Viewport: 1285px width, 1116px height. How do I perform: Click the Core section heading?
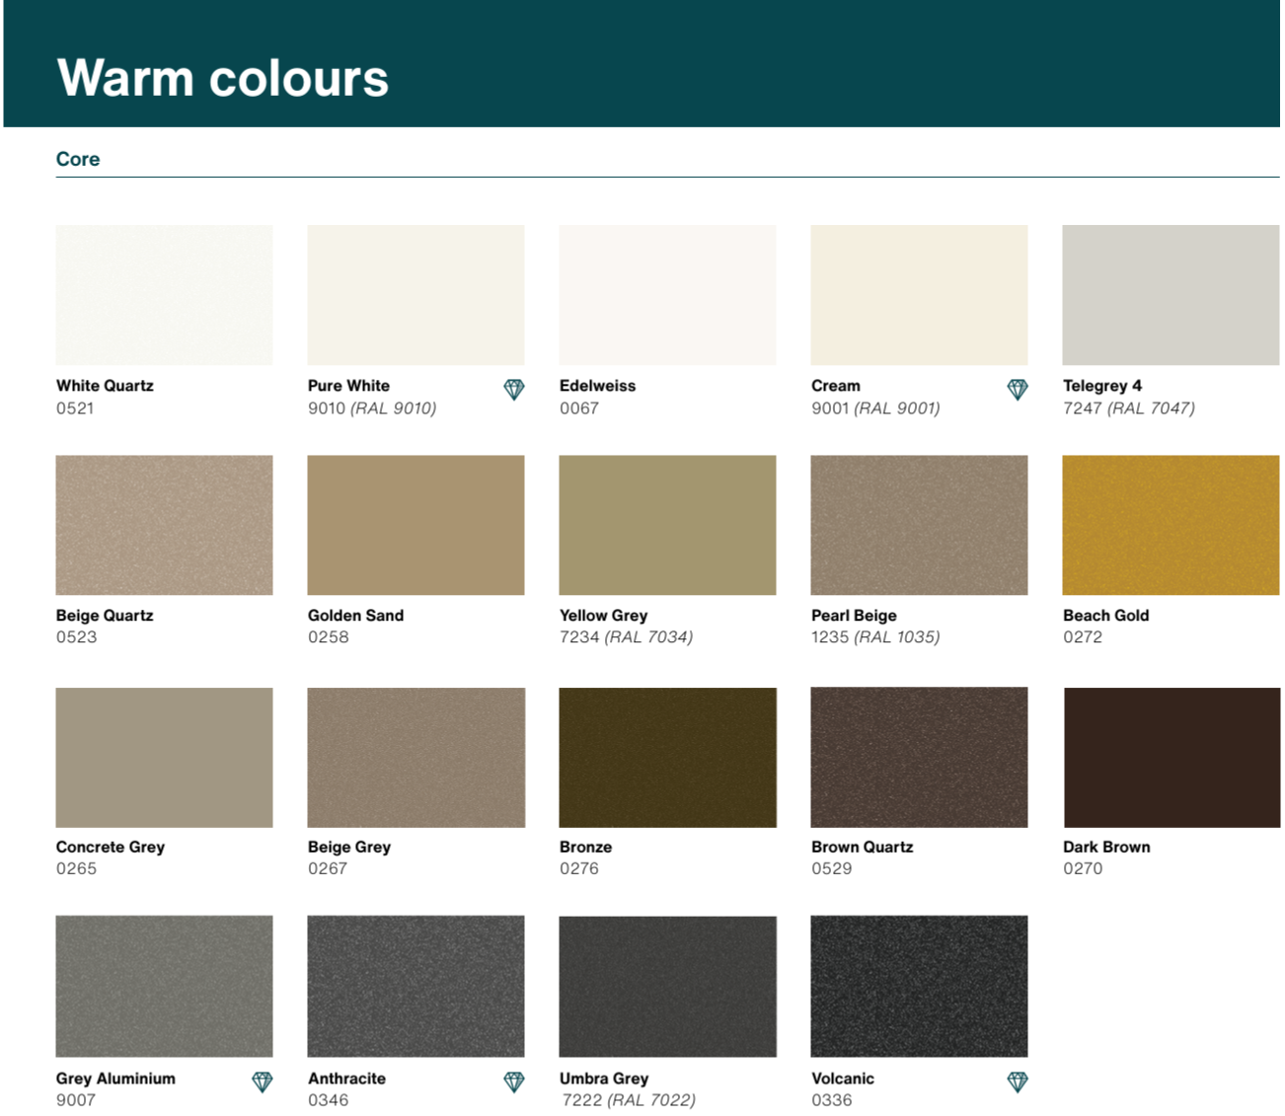point(78,159)
